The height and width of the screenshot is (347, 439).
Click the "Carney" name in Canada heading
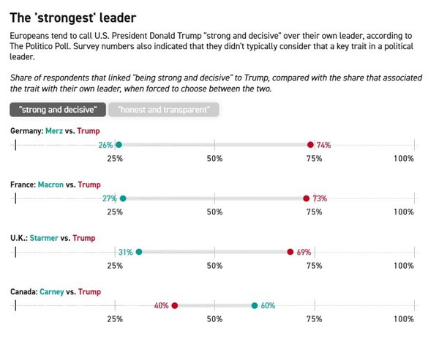click(52, 292)
